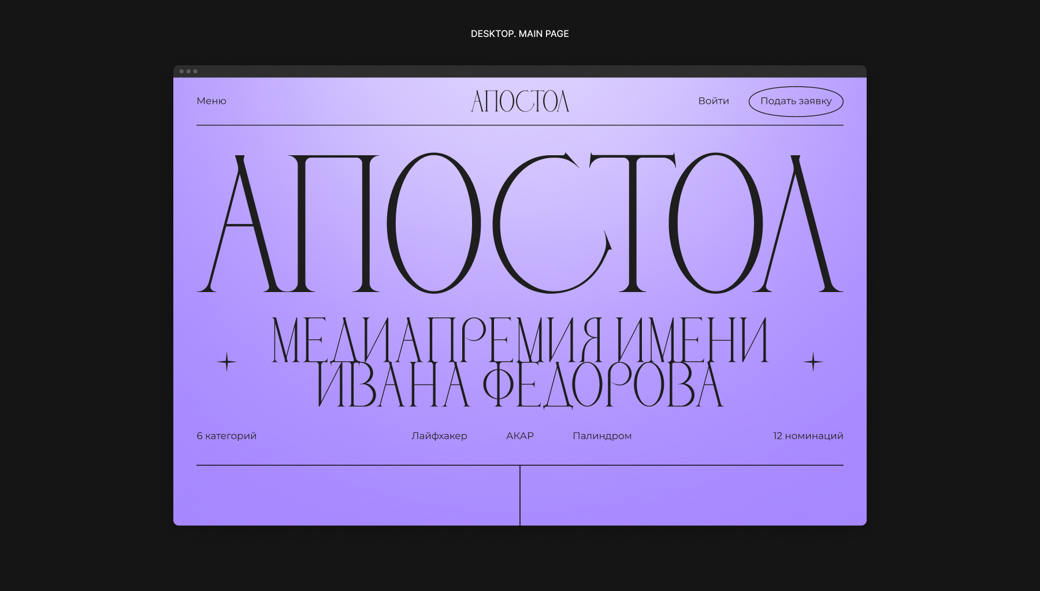Click the dark browser title bar

520,72
